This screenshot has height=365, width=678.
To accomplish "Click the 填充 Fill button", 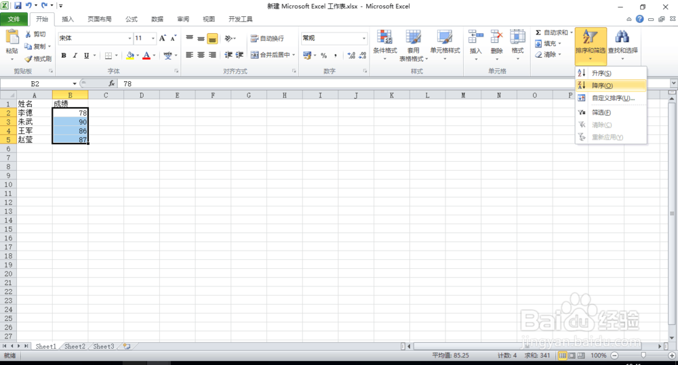I will point(548,43).
